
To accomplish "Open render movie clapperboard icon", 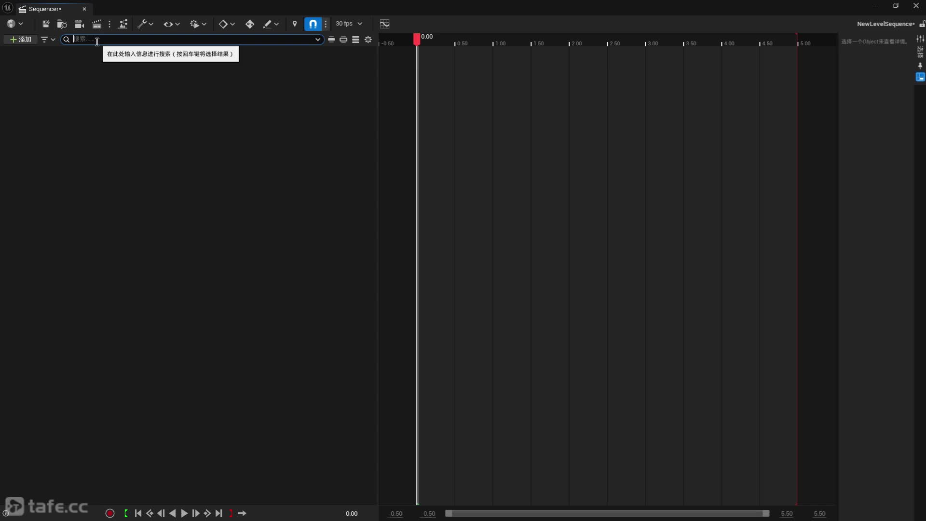I will pyautogui.click(x=97, y=24).
